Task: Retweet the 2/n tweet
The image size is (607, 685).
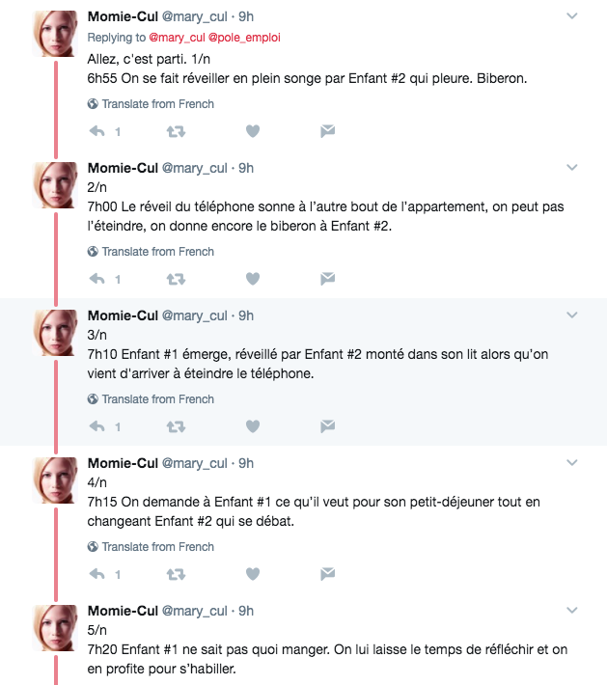Action: point(176,279)
